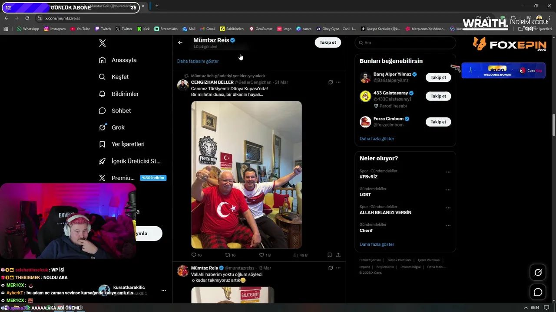View analytics of post with 48 B views

(300, 255)
